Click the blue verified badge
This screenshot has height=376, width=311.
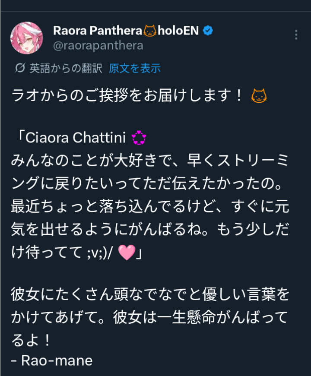click(207, 31)
